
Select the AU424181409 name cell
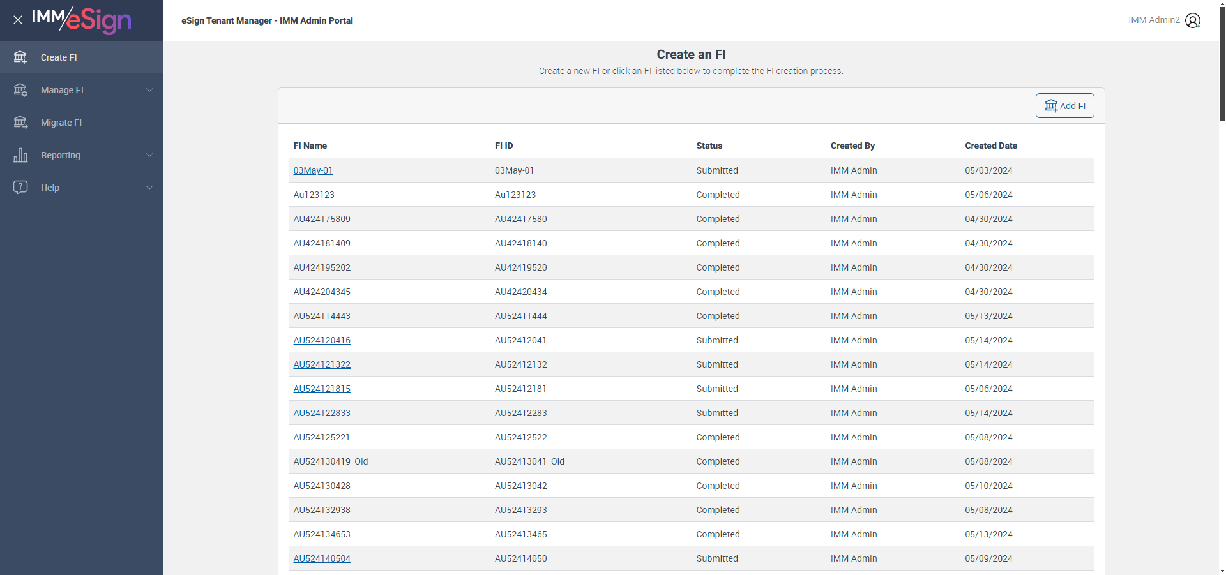coord(322,243)
